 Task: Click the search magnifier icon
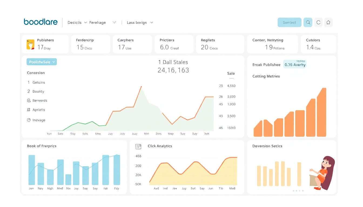tap(308, 22)
